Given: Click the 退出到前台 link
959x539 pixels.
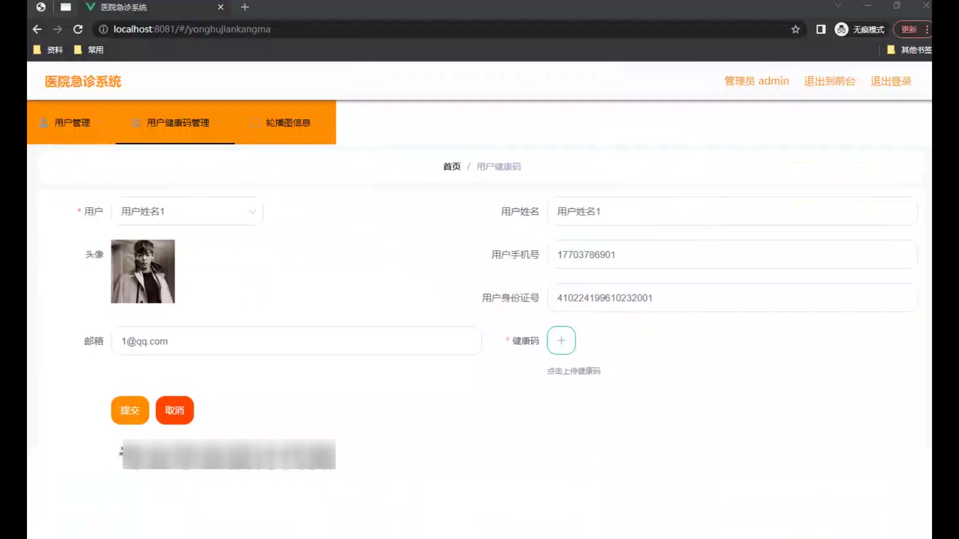Looking at the screenshot, I should point(829,81).
